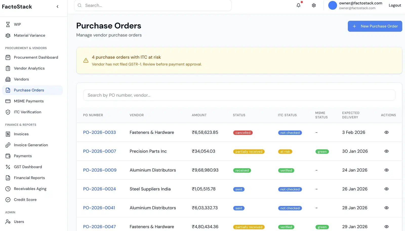This screenshot has height=231, width=405.
Task: Open settings gear icon in header
Action: [314, 5]
